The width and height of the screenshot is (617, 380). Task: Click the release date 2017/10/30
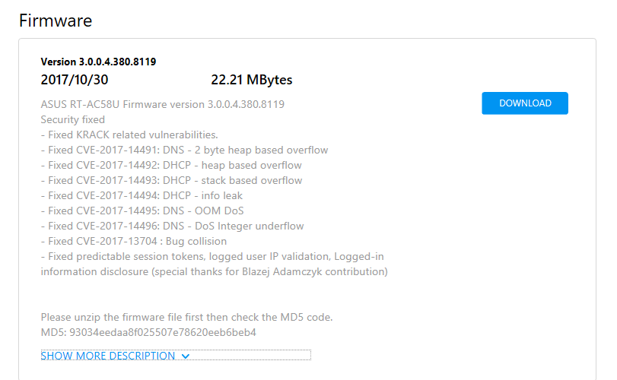(x=75, y=80)
